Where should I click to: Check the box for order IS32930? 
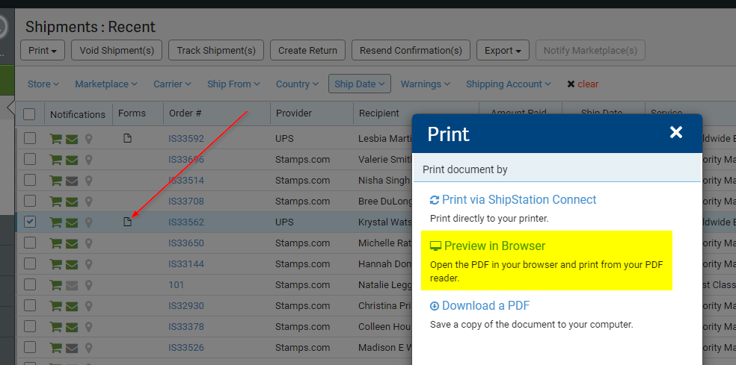[30, 305]
